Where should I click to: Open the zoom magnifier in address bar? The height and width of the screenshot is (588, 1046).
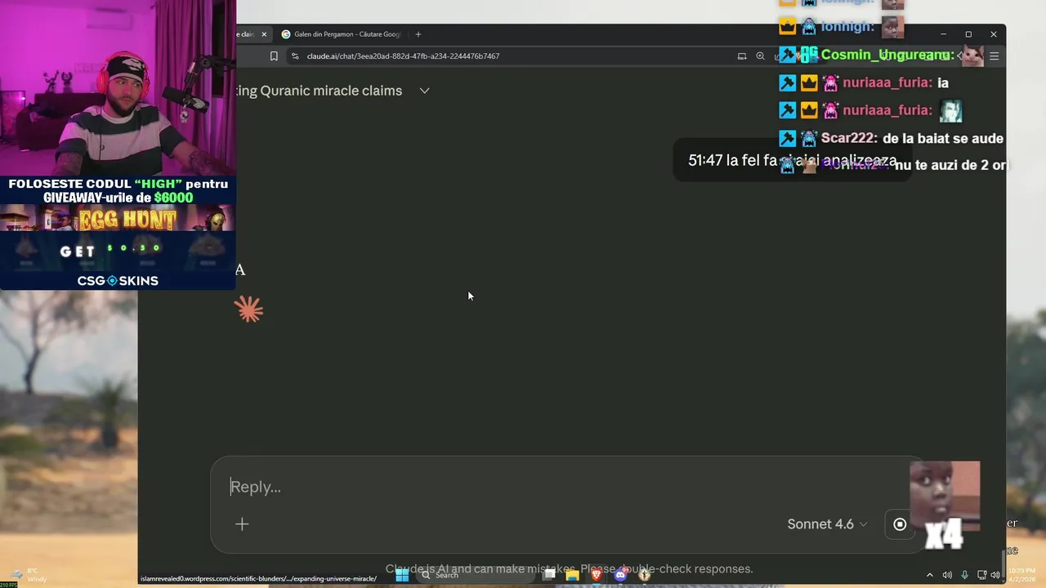(x=760, y=56)
